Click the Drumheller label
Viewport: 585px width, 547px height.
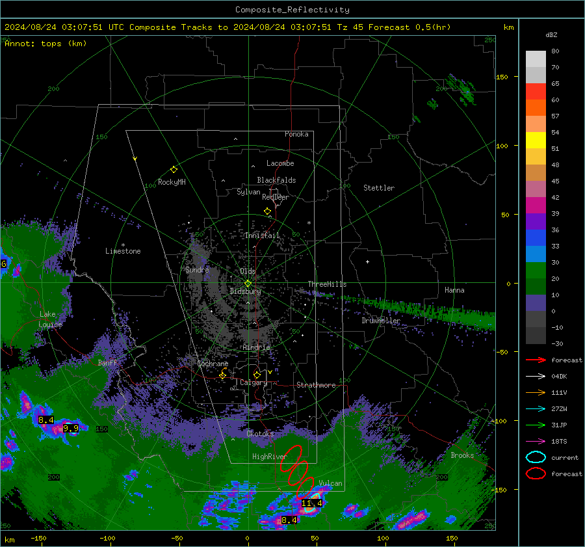click(381, 321)
